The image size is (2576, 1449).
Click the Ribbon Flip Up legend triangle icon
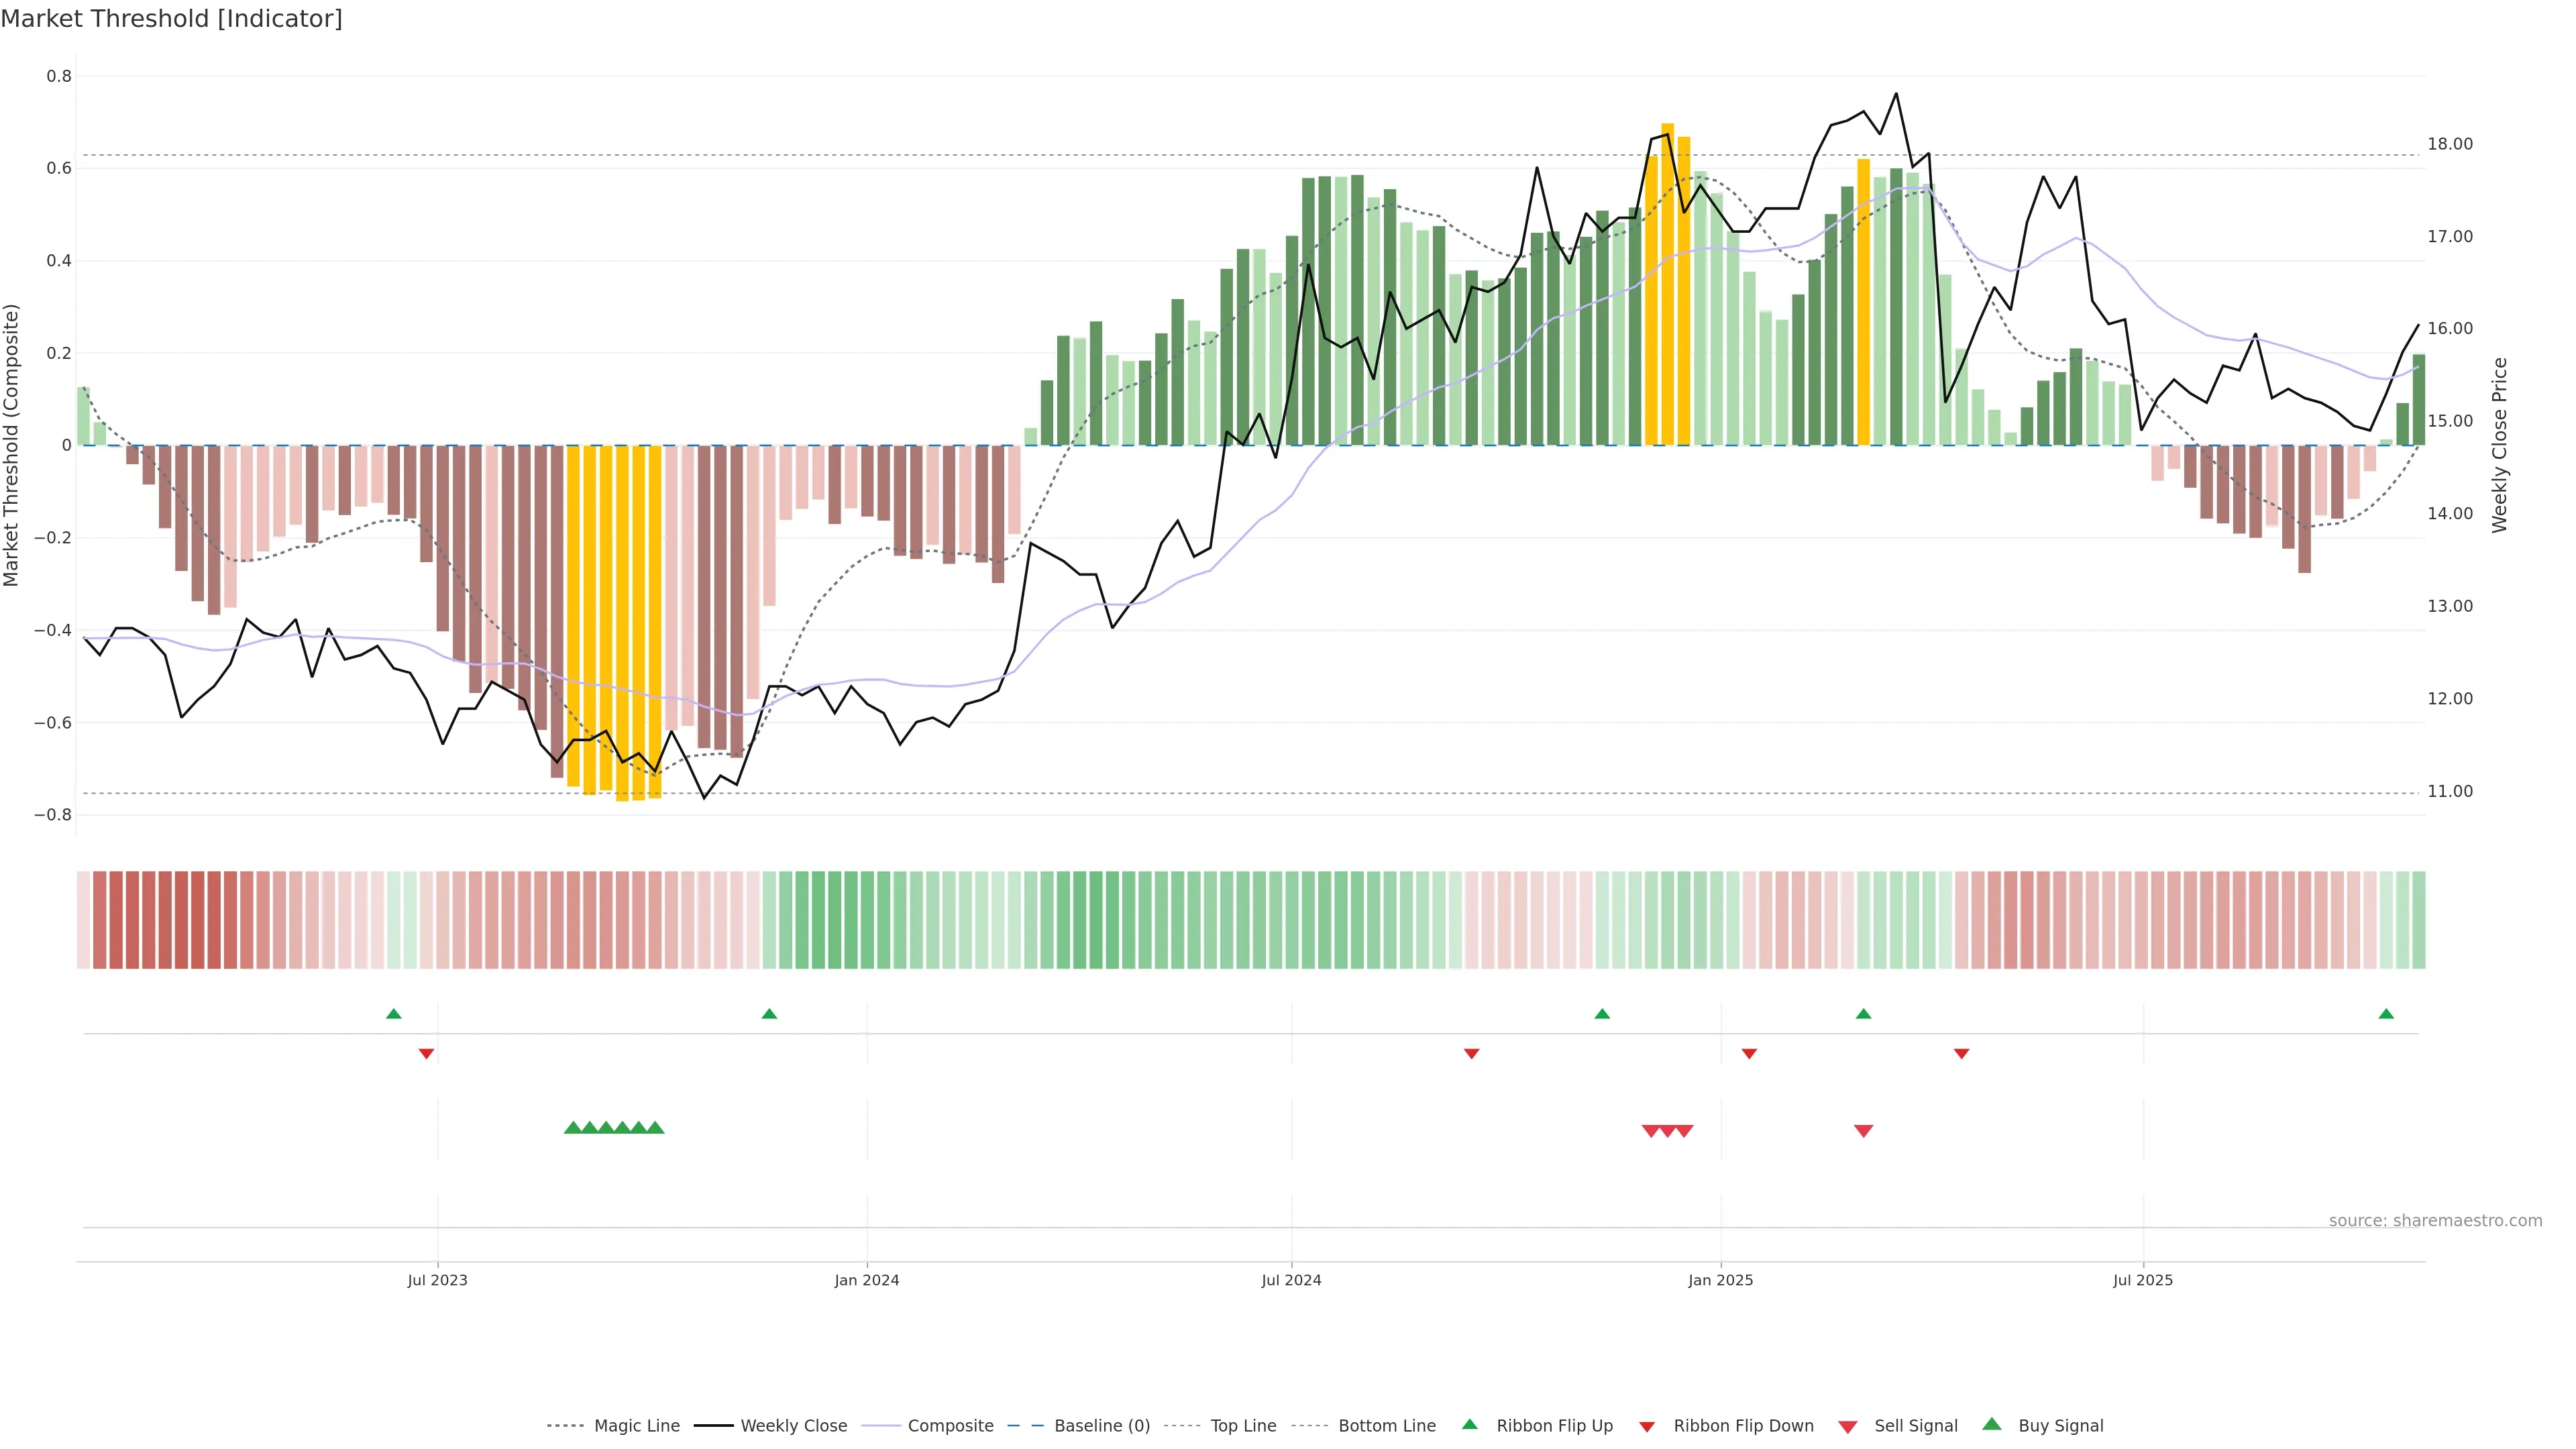1469,1424
